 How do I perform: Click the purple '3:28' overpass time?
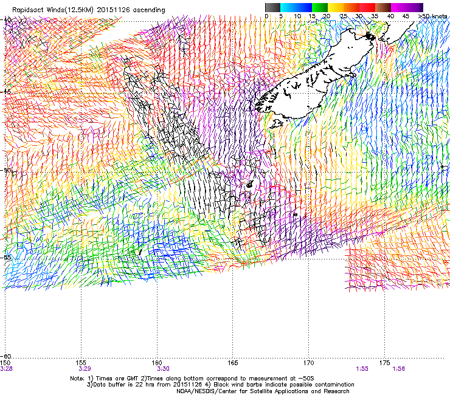pyautogui.click(x=7, y=369)
